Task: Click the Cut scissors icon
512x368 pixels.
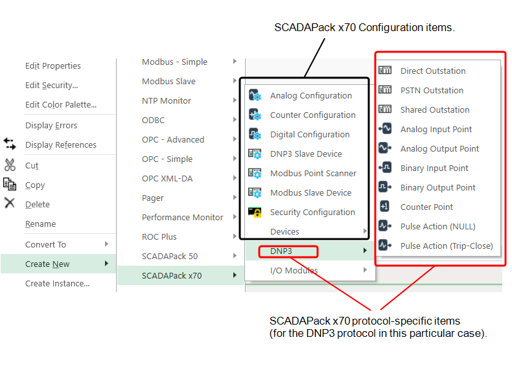Action: point(10,165)
